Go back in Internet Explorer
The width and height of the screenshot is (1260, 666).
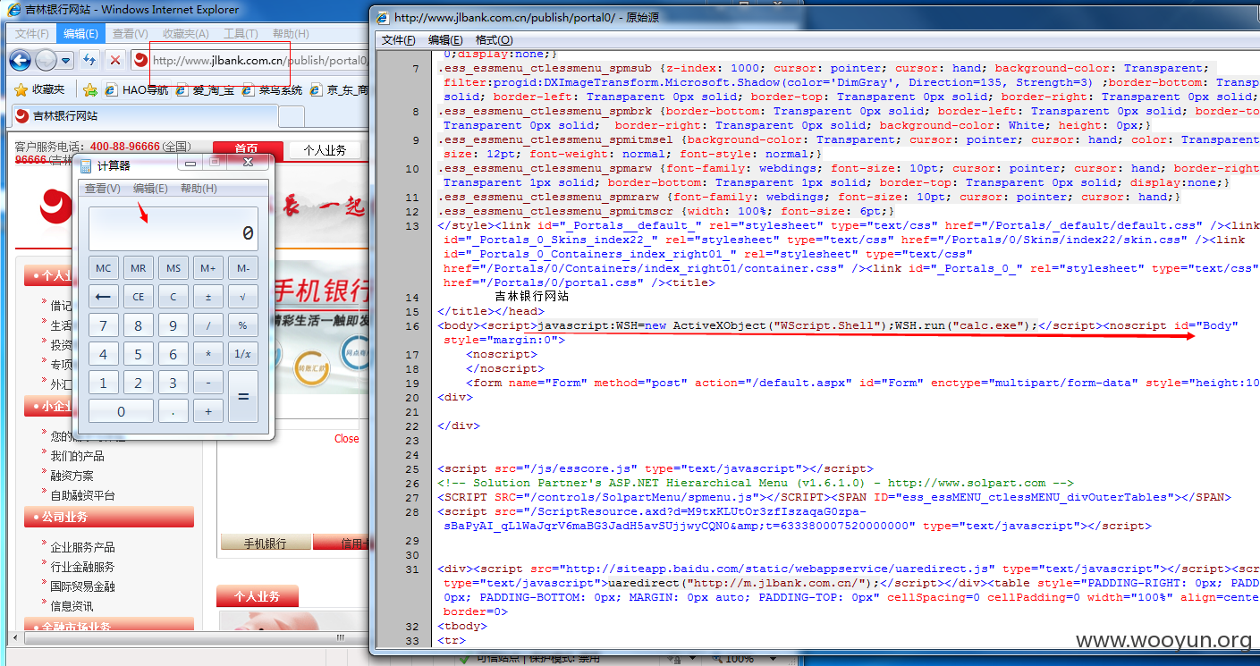[x=21, y=60]
